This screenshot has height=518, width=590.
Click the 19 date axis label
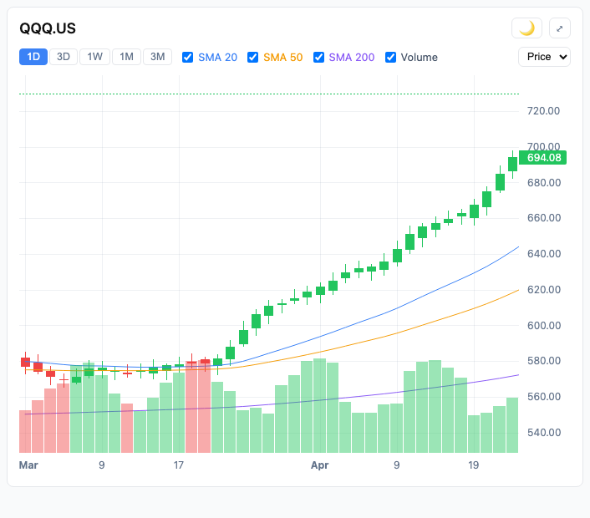click(x=473, y=465)
